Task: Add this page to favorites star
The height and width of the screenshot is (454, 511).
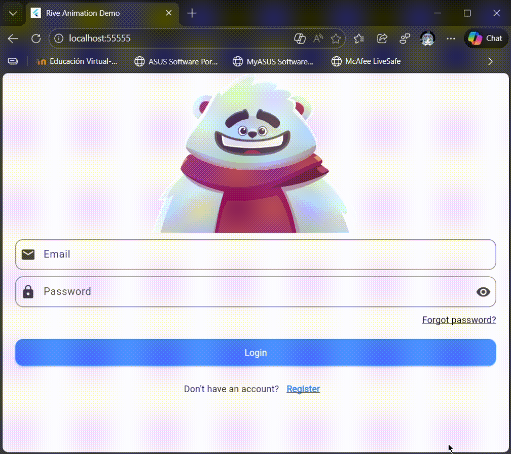Action: point(336,39)
